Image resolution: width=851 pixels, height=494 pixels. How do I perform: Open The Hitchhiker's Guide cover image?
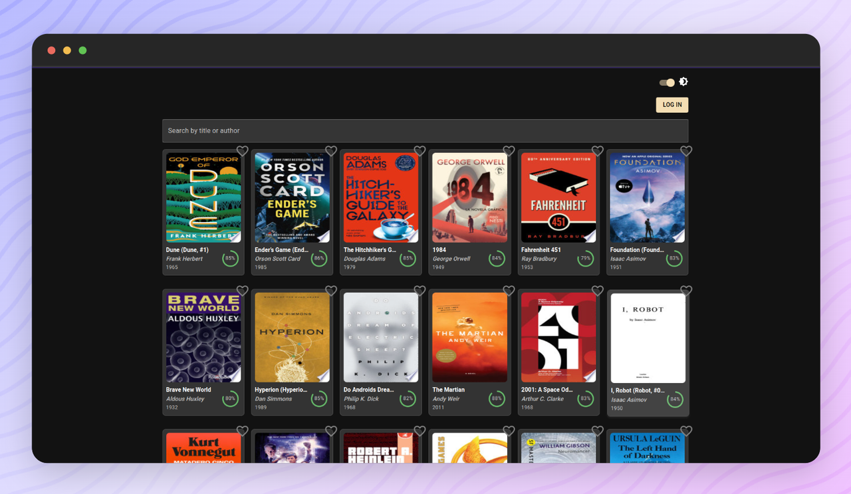tap(381, 197)
